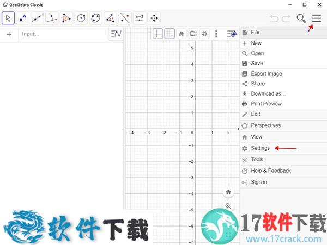Click the Undo arrow
The width and height of the screenshot is (327, 245).
pyautogui.click(x=274, y=18)
